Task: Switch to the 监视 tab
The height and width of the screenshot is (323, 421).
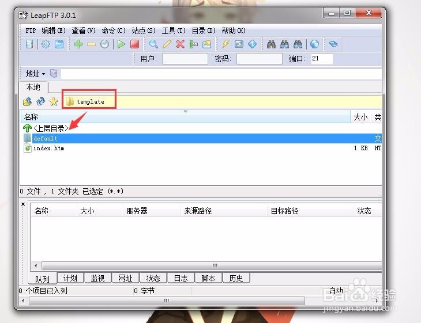Action: pyautogui.click(x=97, y=278)
